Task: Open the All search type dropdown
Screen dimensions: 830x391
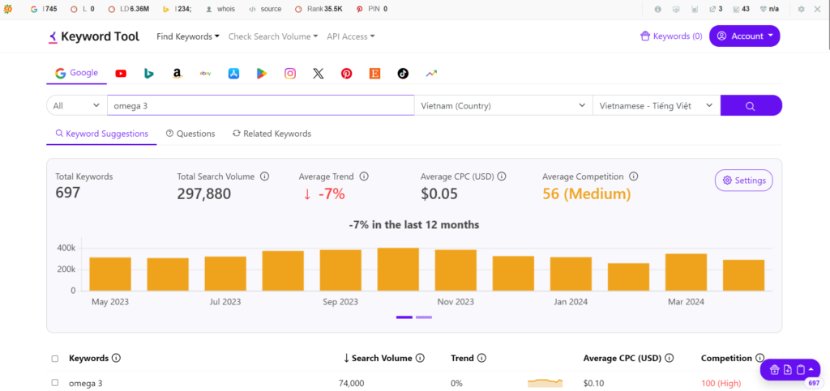Action: click(x=77, y=106)
